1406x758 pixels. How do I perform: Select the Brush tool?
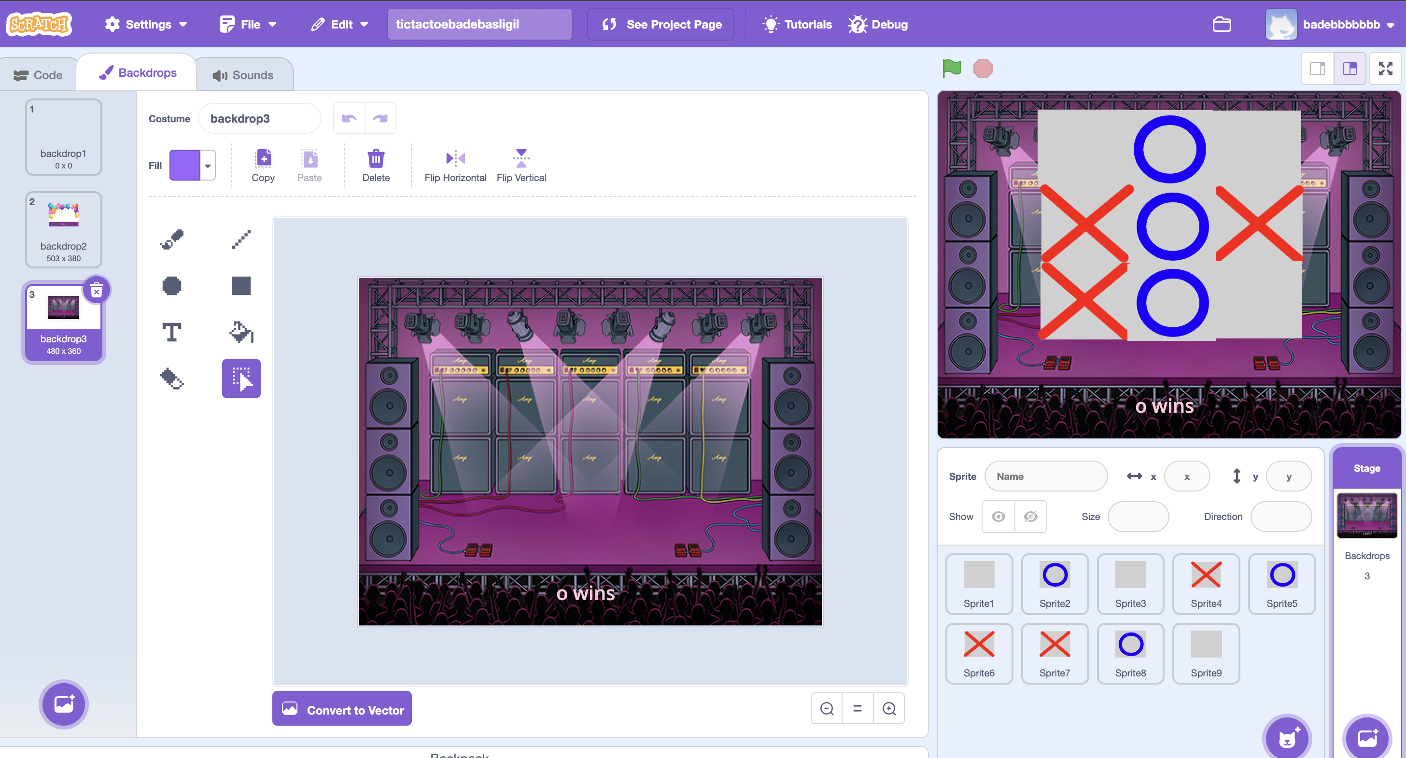pos(172,239)
